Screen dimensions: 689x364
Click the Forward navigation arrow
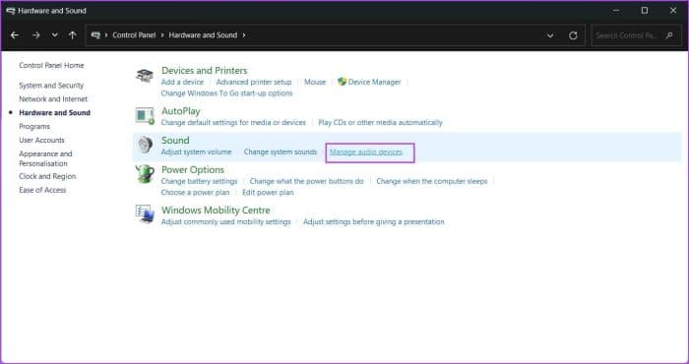[36, 35]
